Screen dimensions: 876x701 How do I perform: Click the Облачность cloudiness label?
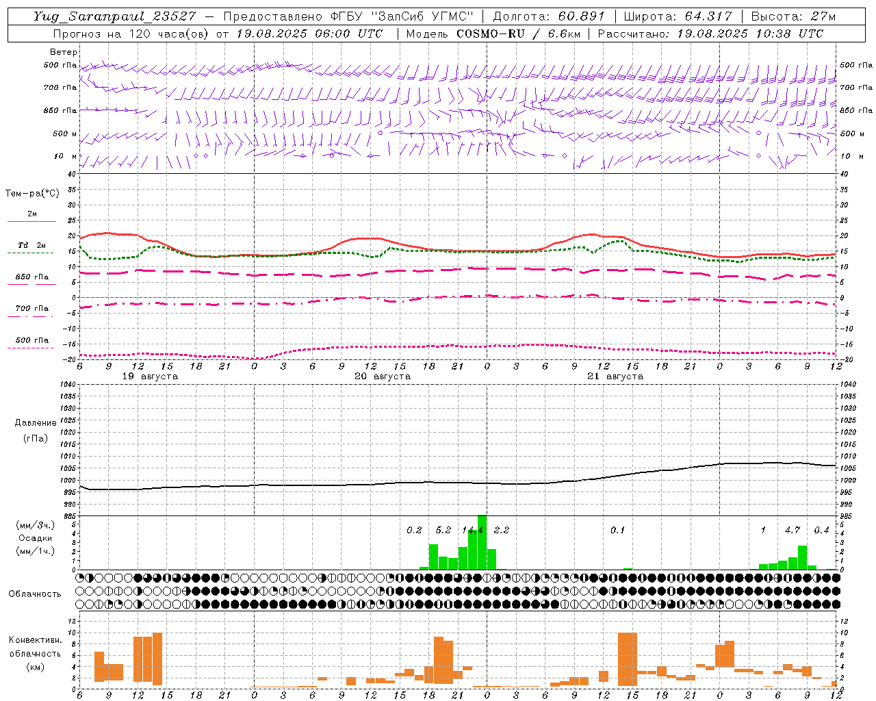point(35,594)
